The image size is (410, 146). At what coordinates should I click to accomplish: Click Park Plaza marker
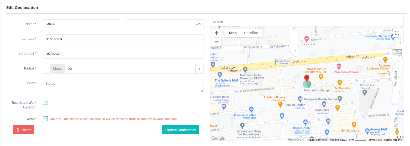pyautogui.click(x=364, y=92)
